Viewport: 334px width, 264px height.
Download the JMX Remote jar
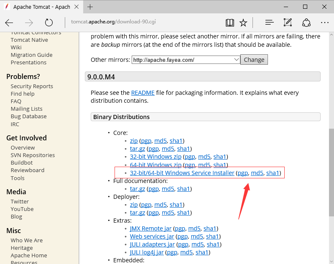coord(150,228)
